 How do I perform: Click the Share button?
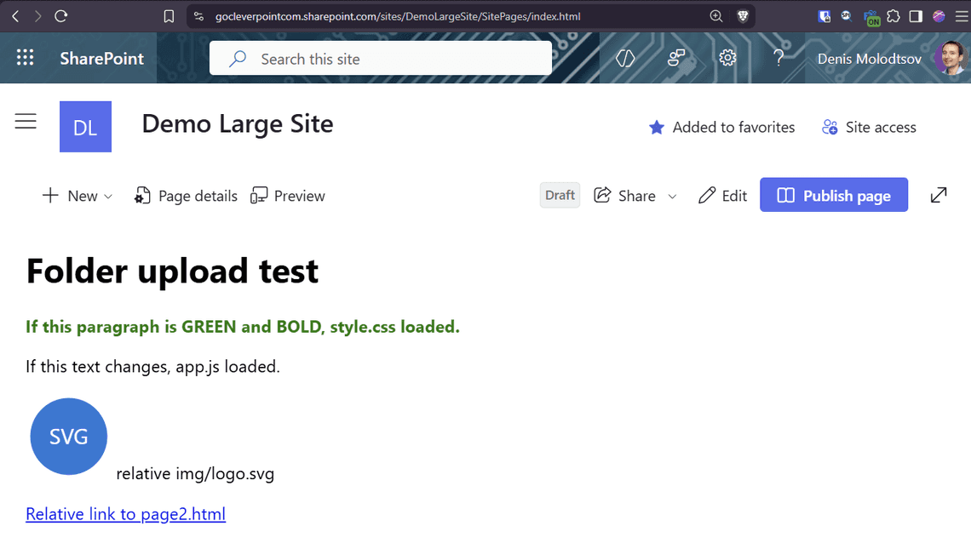tap(625, 196)
